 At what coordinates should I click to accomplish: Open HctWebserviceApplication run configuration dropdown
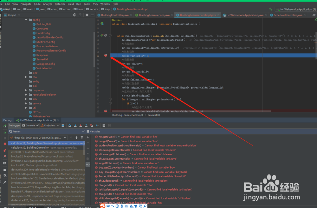click(x=296, y=9)
